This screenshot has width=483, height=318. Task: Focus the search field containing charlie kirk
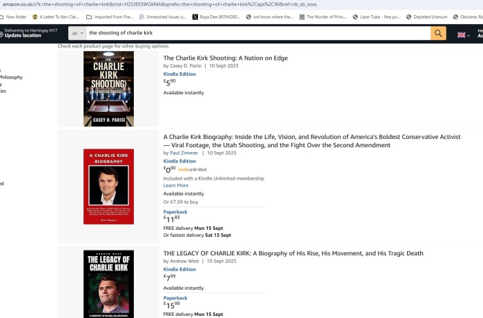tap(258, 33)
